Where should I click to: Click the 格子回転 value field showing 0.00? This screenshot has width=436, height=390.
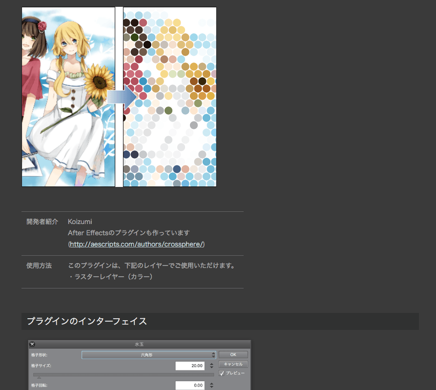click(190, 385)
